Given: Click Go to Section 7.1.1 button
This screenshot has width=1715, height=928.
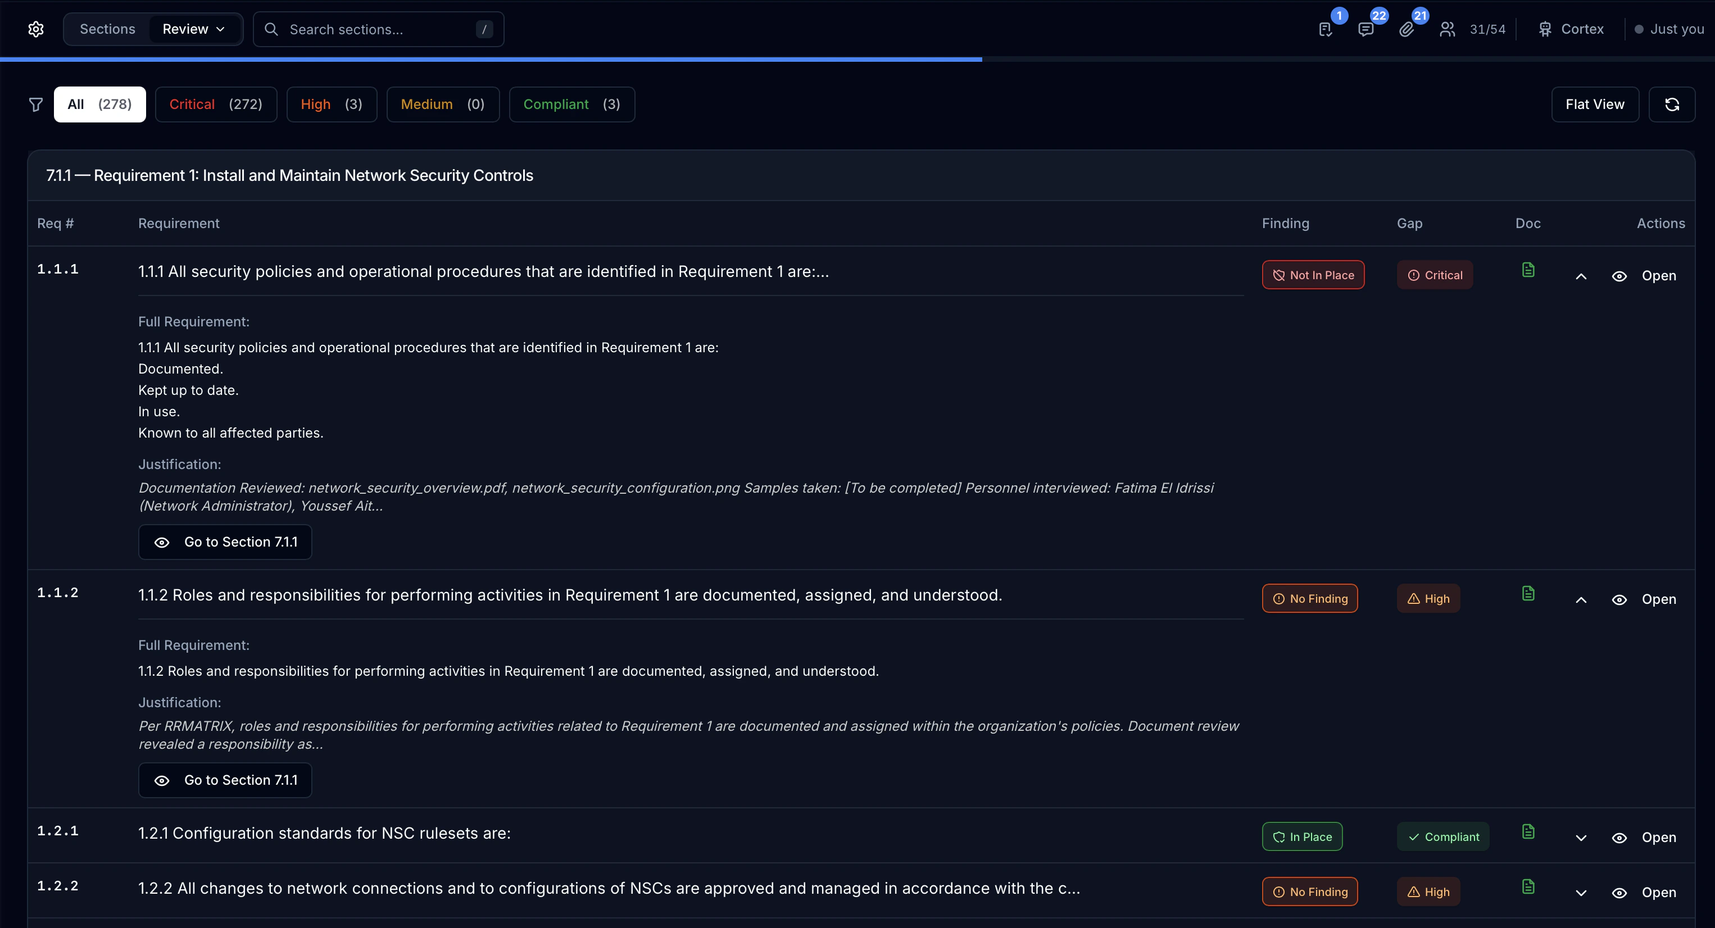Looking at the screenshot, I should (224, 541).
